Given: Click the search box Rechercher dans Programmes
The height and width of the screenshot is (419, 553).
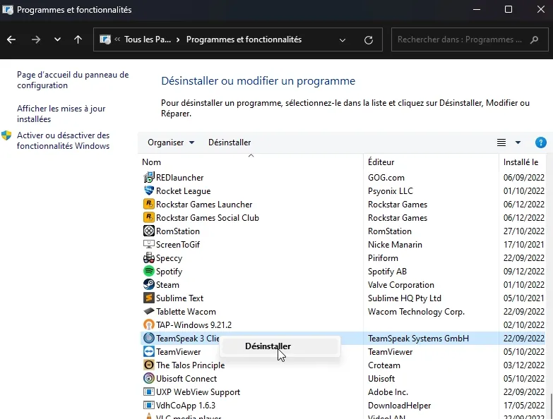Looking at the screenshot, I should [459, 40].
